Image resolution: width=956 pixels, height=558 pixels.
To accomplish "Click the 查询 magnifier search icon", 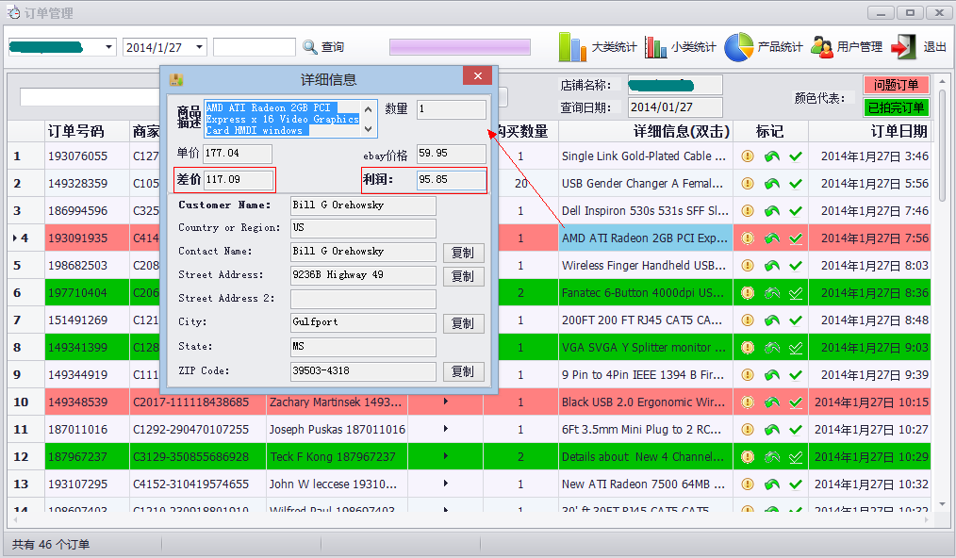I will point(310,47).
